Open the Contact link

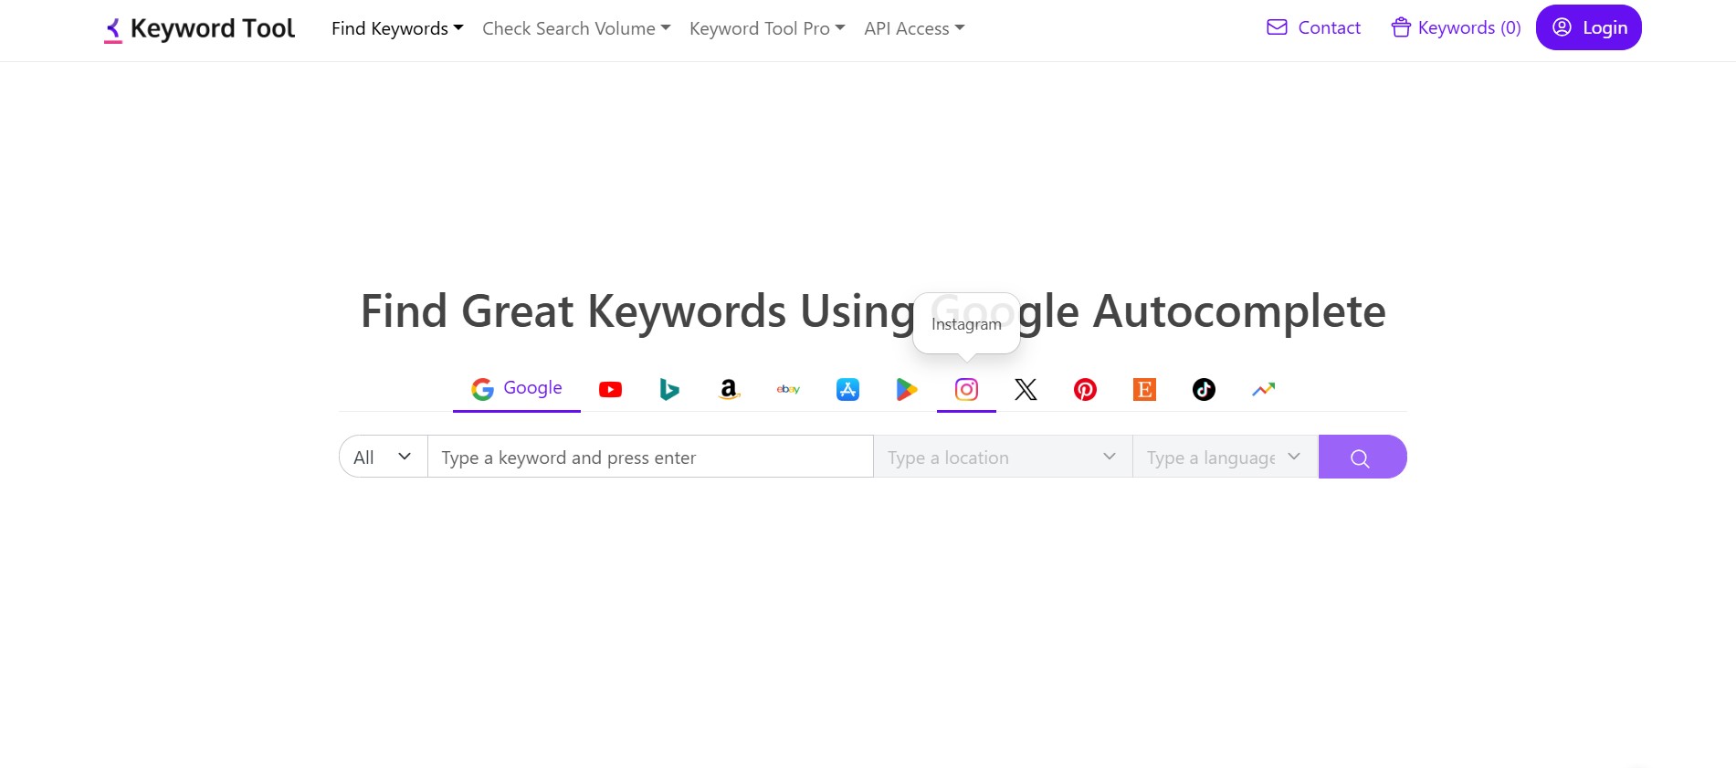pyautogui.click(x=1313, y=27)
